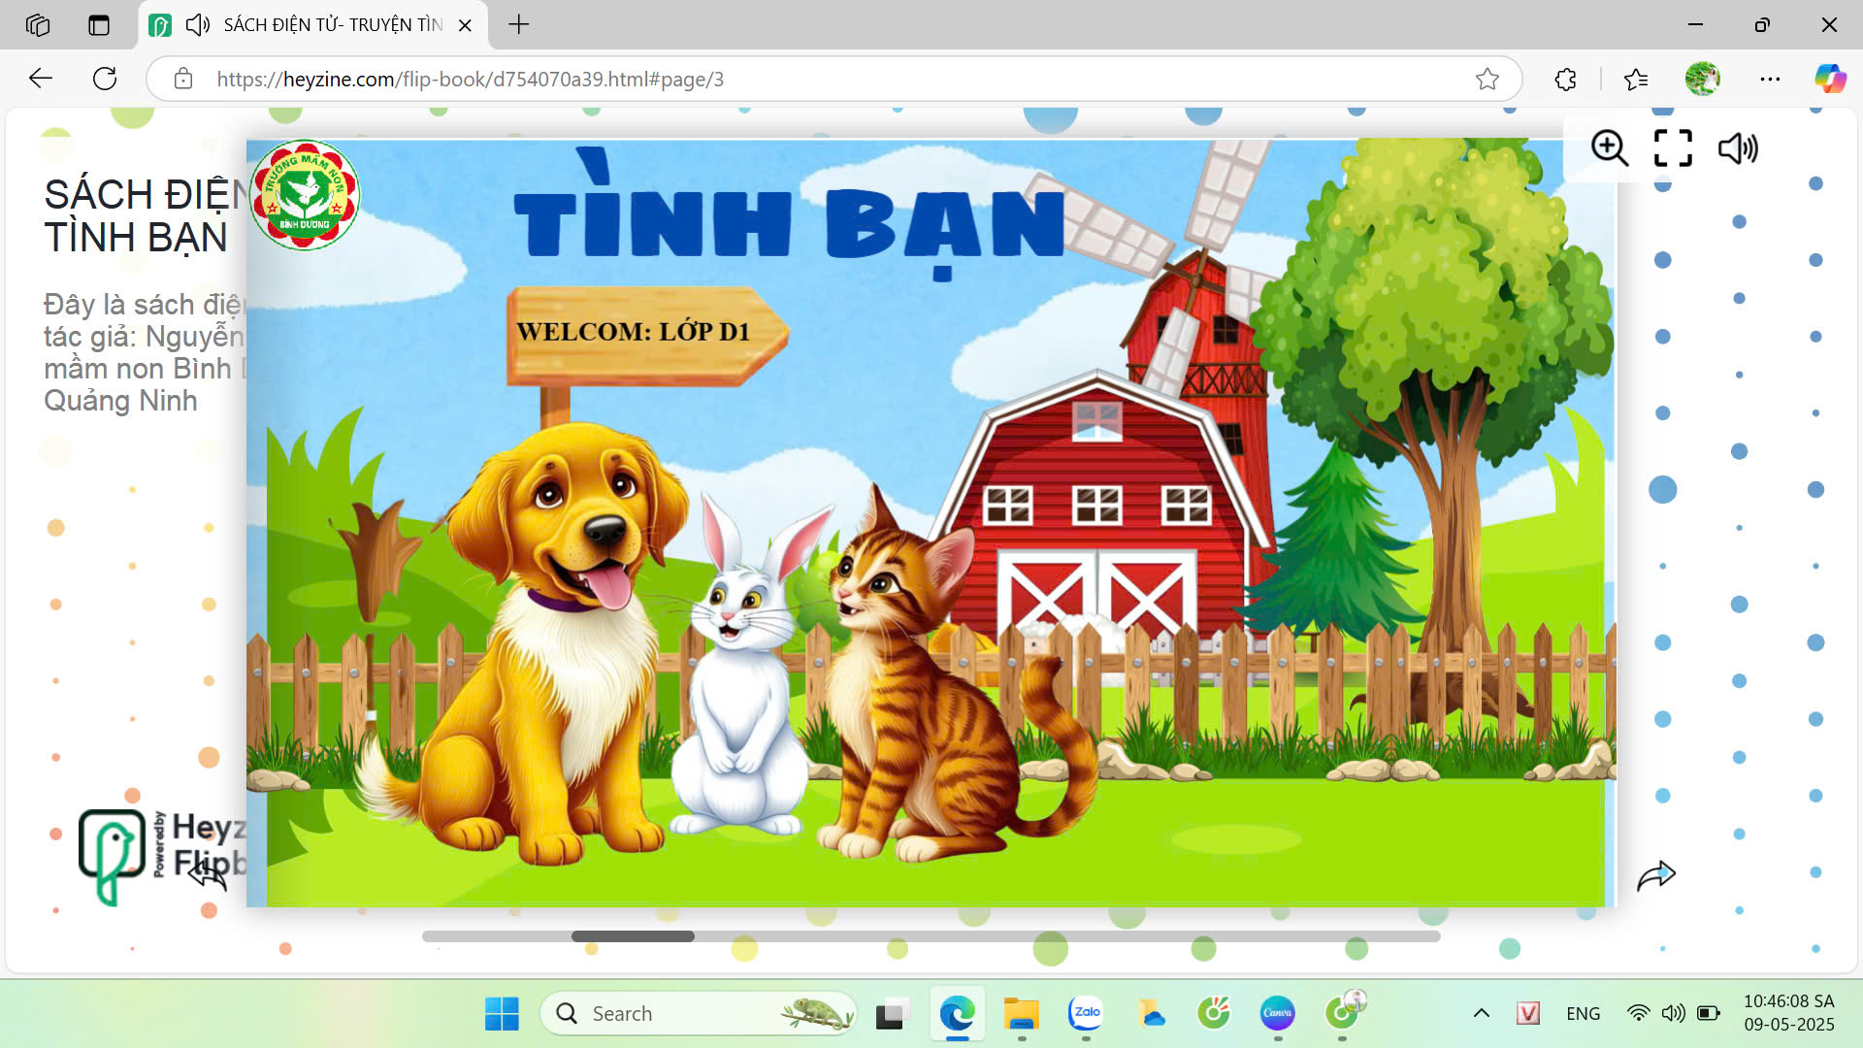Click the zoom-in magnifier icon
This screenshot has height=1048, width=1863.
[x=1610, y=148]
